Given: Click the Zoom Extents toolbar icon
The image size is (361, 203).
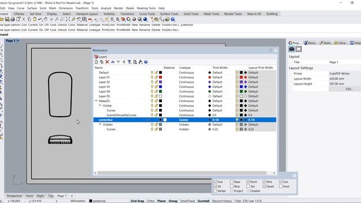Looking at the screenshot, I should coord(68,19).
